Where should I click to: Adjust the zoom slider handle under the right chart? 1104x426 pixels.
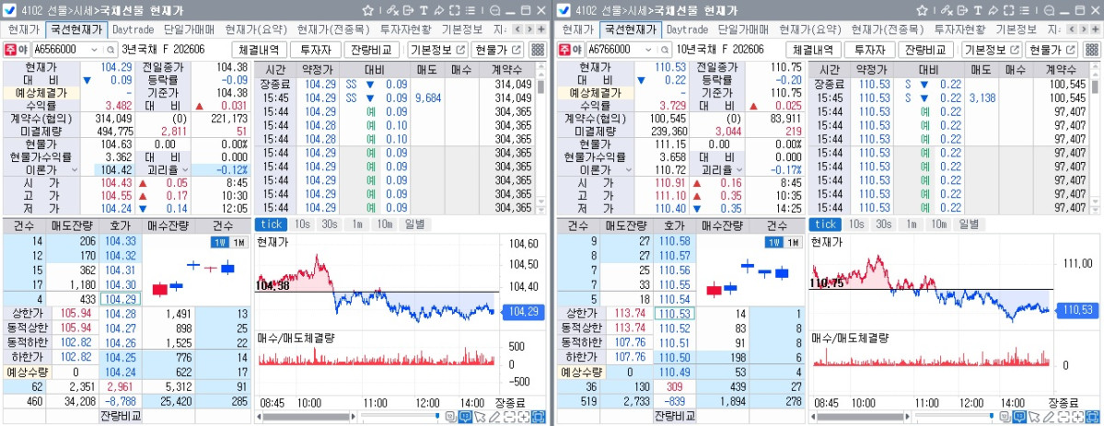pyautogui.click(x=991, y=416)
